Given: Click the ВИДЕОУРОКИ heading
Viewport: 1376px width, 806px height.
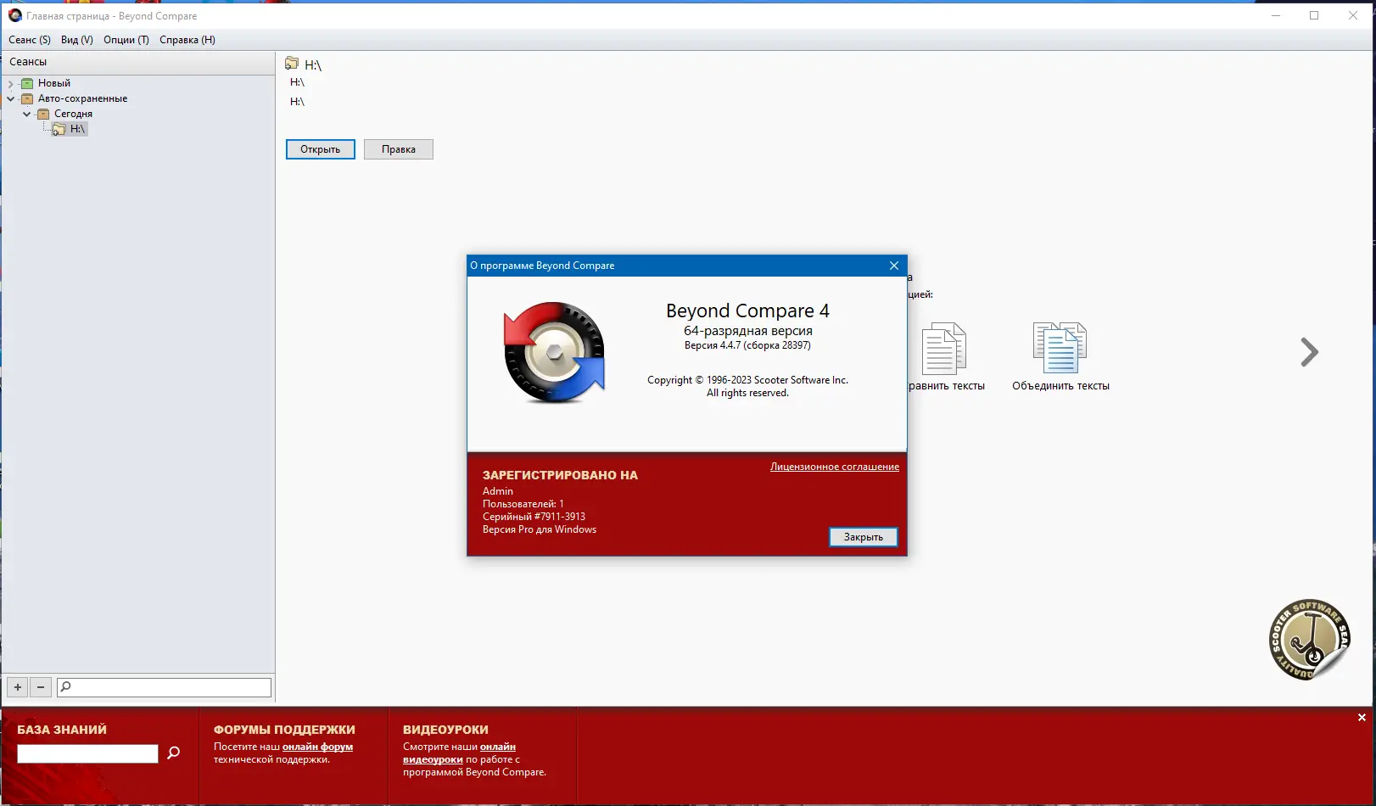Looking at the screenshot, I should [445, 730].
